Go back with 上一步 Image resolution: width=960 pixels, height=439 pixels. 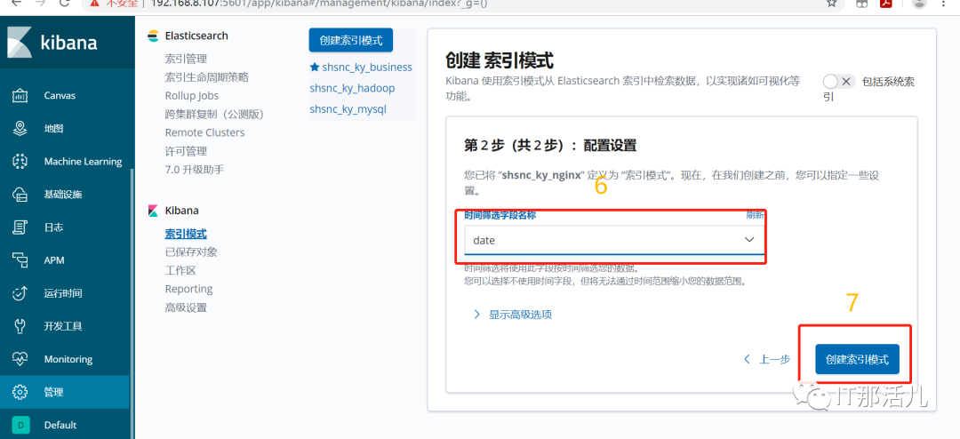click(x=767, y=359)
